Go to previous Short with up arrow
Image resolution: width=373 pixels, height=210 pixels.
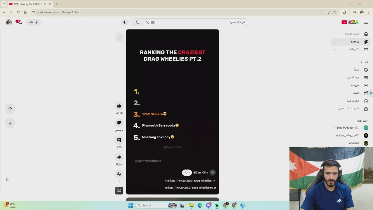(x=10, y=109)
